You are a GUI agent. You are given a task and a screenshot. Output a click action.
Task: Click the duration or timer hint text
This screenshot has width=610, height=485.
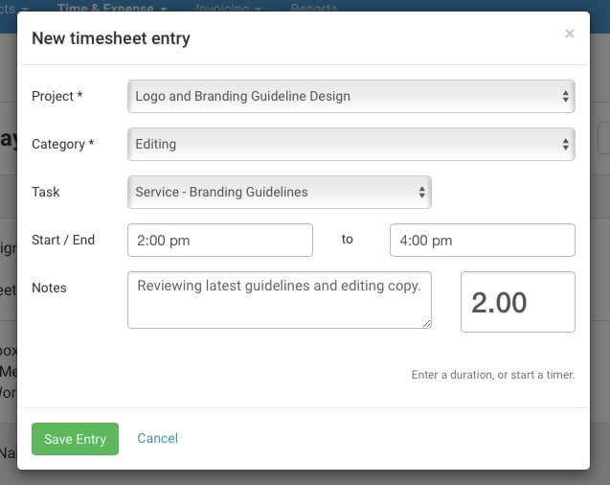pyautogui.click(x=493, y=375)
